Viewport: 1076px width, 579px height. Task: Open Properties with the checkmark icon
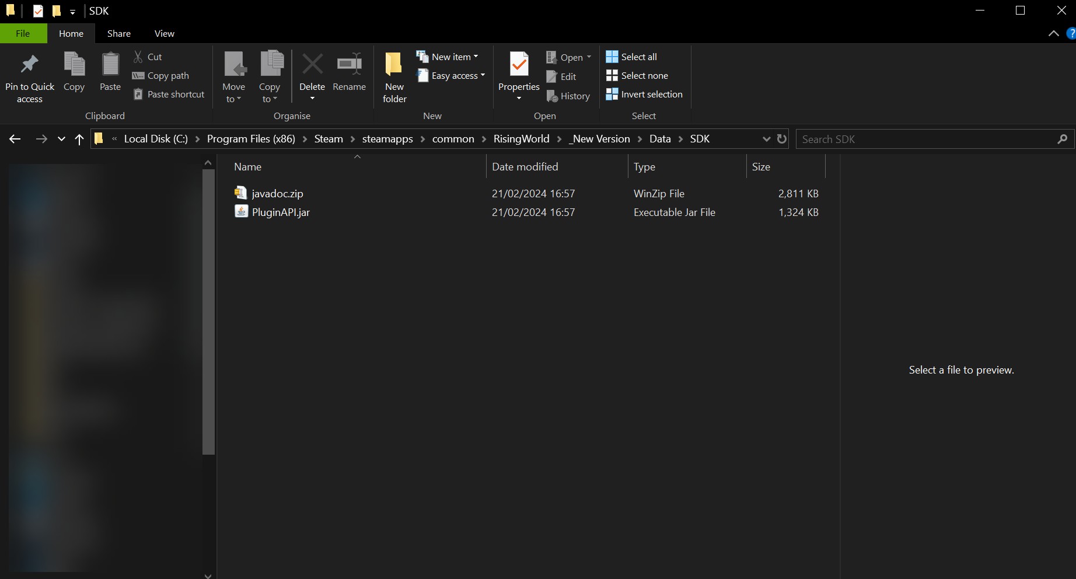point(519,65)
